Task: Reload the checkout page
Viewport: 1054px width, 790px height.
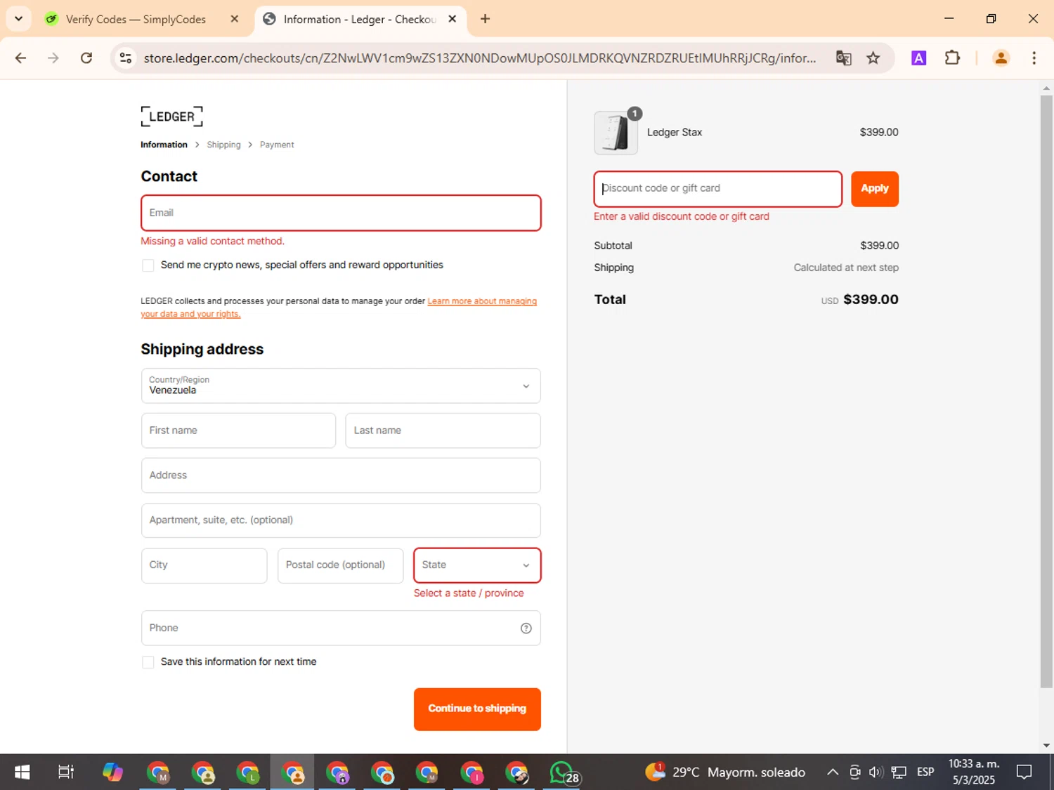Action: click(86, 58)
